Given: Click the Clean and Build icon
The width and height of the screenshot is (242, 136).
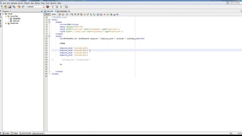Looking at the screenshot, I should pos(57,7).
